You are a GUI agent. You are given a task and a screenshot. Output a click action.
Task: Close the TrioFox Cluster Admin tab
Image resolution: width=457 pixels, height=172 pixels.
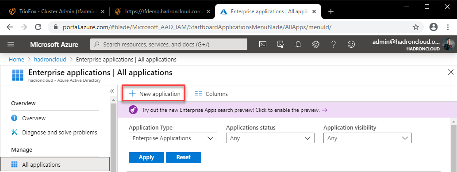click(x=102, y=11)
